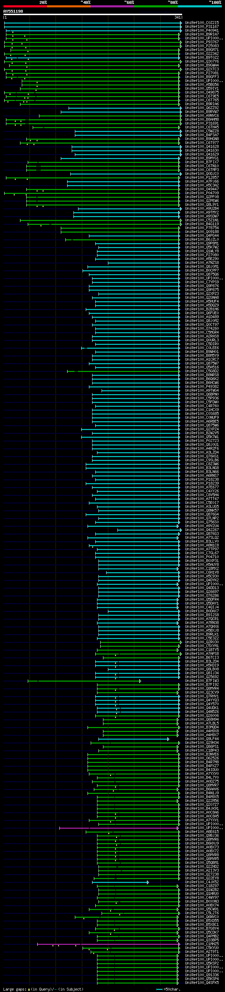Click the cyan alignment bar for UniRef100_Q6ZZ92

pos(125,108)
